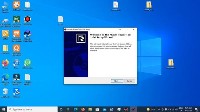The width and height of the screenshot is (200, 112).
Task: Open Microsoft Edge from the taskbar
Action: pyautogui.click(x=76, y=109)
